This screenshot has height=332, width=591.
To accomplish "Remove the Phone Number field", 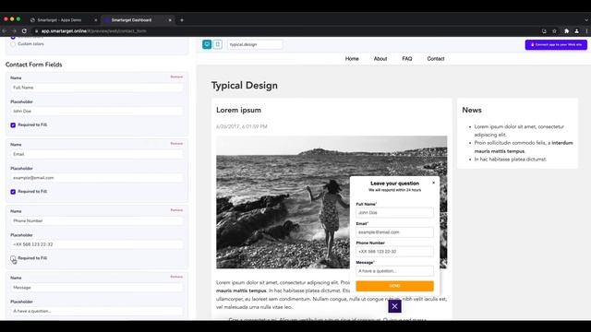I will (x=176, y=210).
